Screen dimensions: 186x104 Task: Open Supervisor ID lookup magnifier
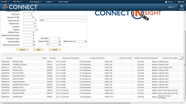[x=36, y=21]
